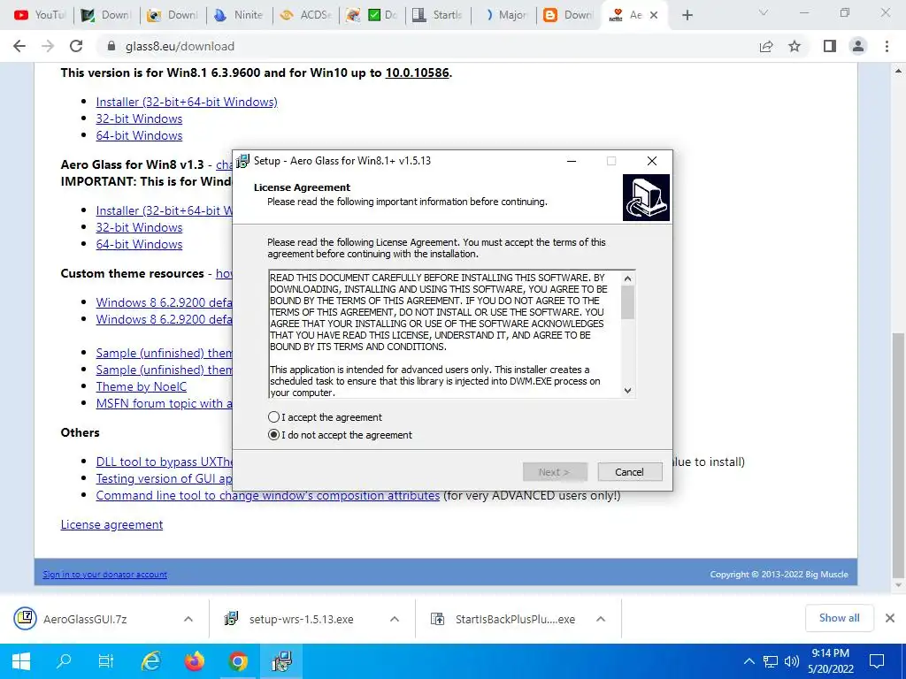Close the downloads bar
Screen dimensions: 906x679
tap(890, 618)
